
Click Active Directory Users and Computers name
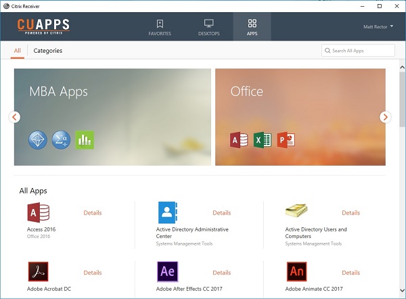tap(316, 233)
